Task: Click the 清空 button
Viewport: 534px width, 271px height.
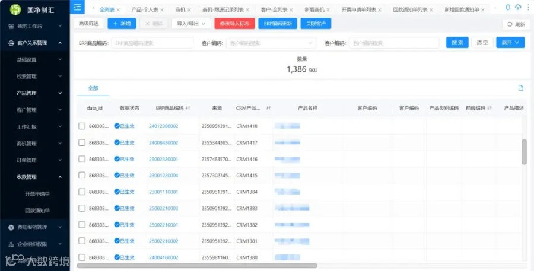Action: click(482, 43)
